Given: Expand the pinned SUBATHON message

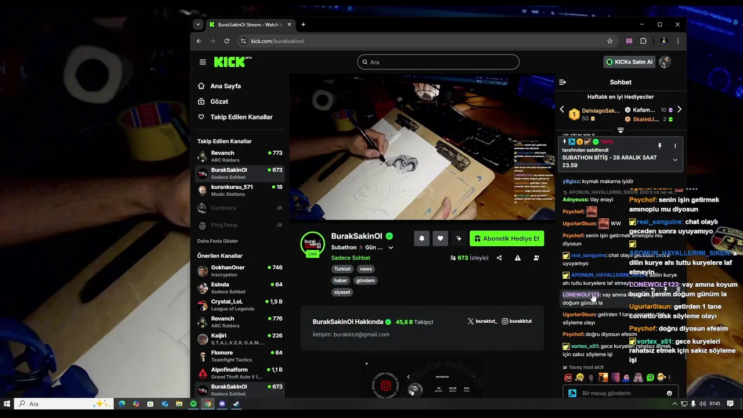Looking at the screenshot, I should pyautogui.click(x=675, y=160).
